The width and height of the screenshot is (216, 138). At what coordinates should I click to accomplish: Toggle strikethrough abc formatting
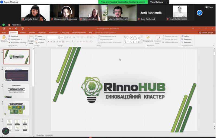[x=60, y=41]
